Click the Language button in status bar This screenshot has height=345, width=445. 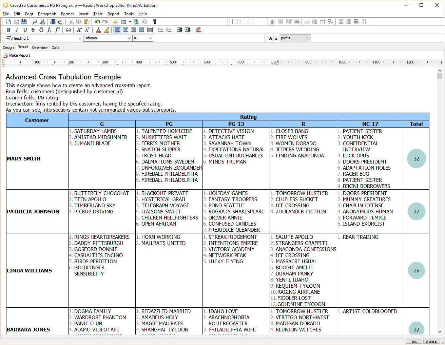431,342
